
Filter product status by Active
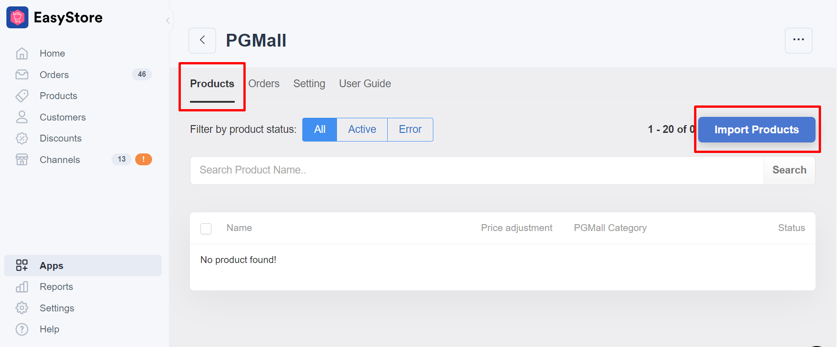(x=362, y=130)
